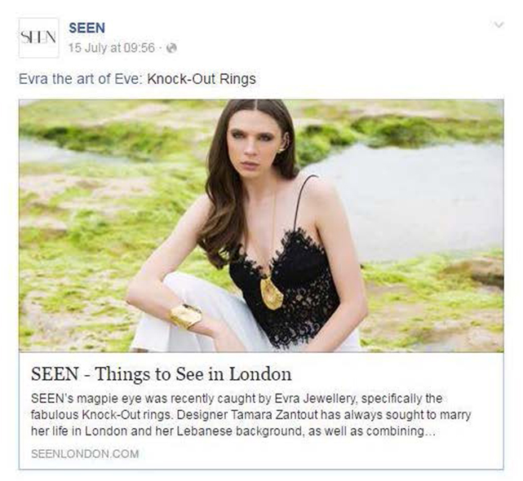Click the SEEN page name link
Image resolution: width=523 pixels, height=481 pixels.
86,28
